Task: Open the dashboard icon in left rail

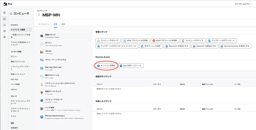Action: pos(4,12)
